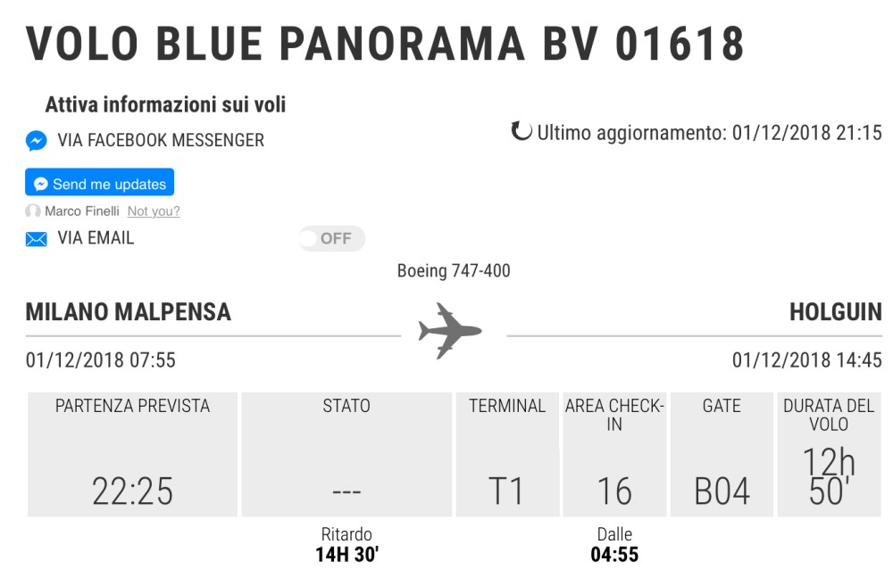893x586 pixels.
Task: Click the airplane icon between airports
Action: point(450,331)
